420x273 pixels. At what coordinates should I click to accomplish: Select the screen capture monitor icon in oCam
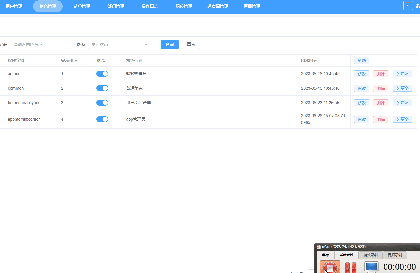371,267
